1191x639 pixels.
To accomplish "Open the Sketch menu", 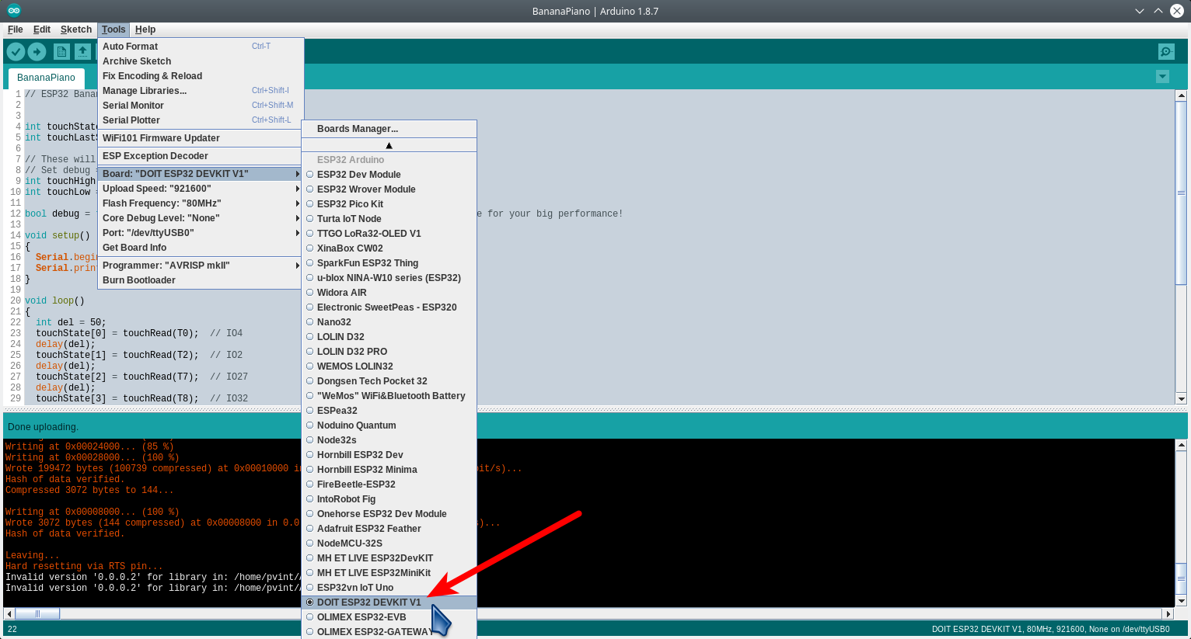I will pos(76,30).
